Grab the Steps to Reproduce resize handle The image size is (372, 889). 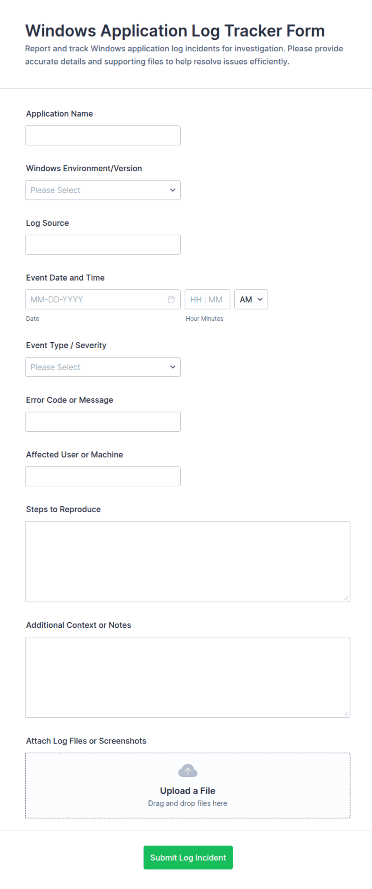tap(346, 598)
